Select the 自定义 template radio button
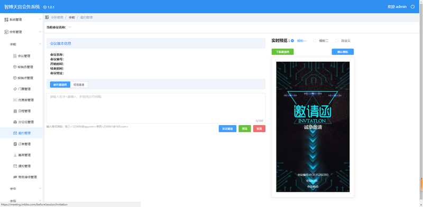423x207 pixels. click(x=336, y=41)
